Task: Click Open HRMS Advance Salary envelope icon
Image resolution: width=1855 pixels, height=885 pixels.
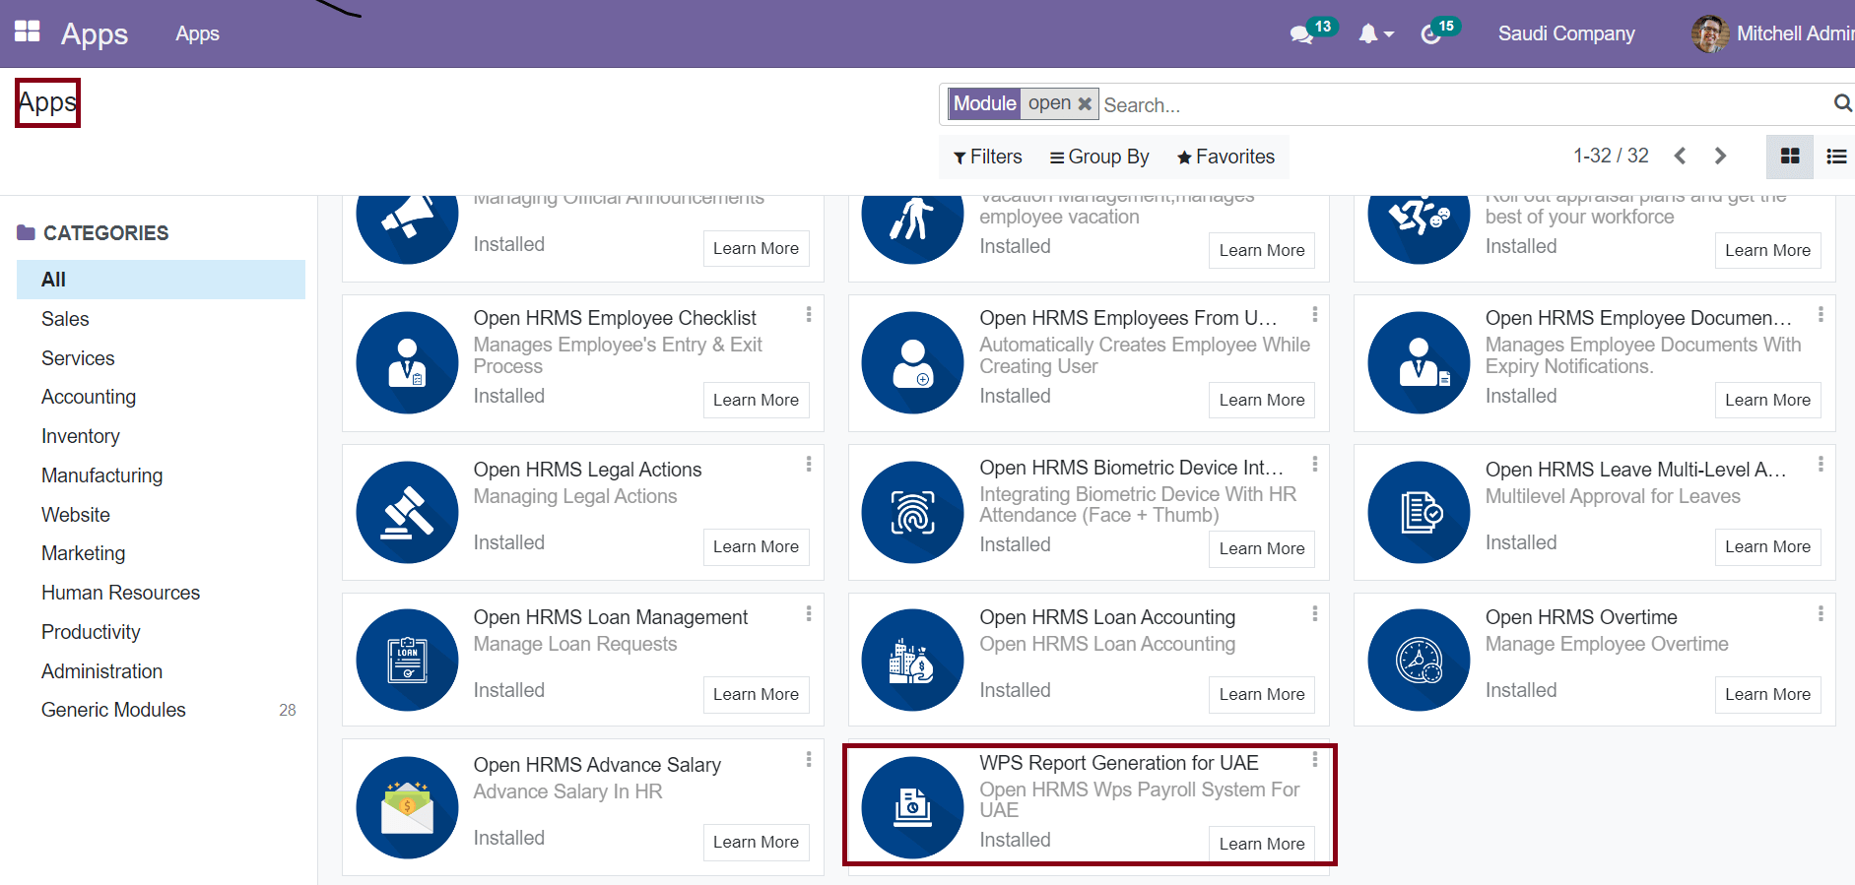Action: [407, 808]
